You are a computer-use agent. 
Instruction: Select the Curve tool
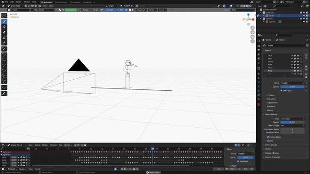(x=4, y=71)
